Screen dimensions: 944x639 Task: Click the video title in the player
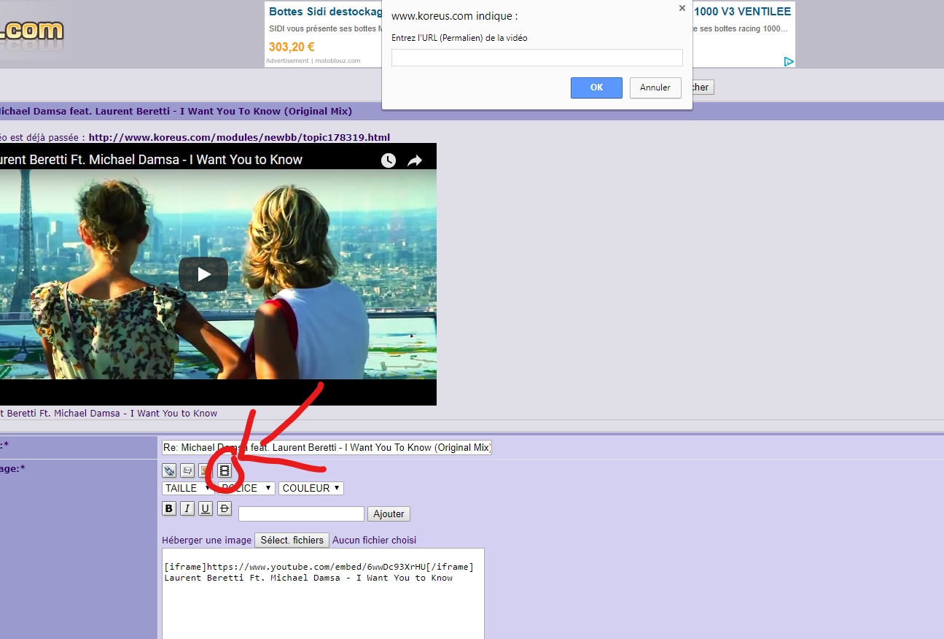click(x=151, y=160)
